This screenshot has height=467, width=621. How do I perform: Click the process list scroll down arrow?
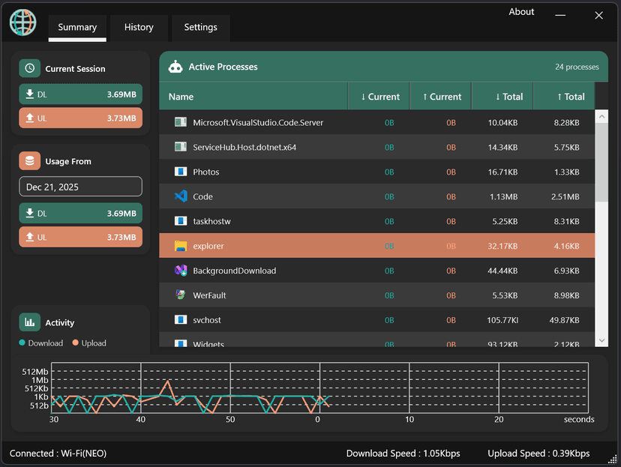coord(601,340)
